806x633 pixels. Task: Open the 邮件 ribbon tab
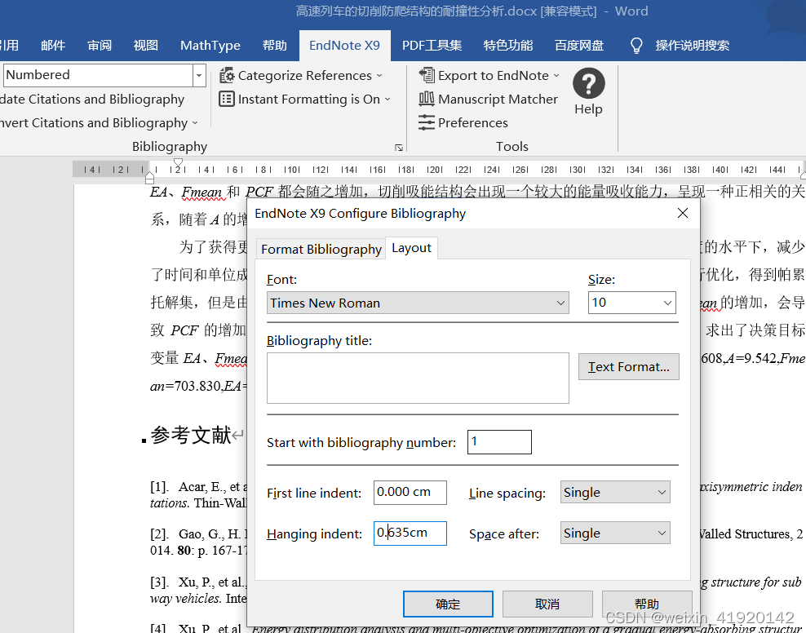click(53, 46)
